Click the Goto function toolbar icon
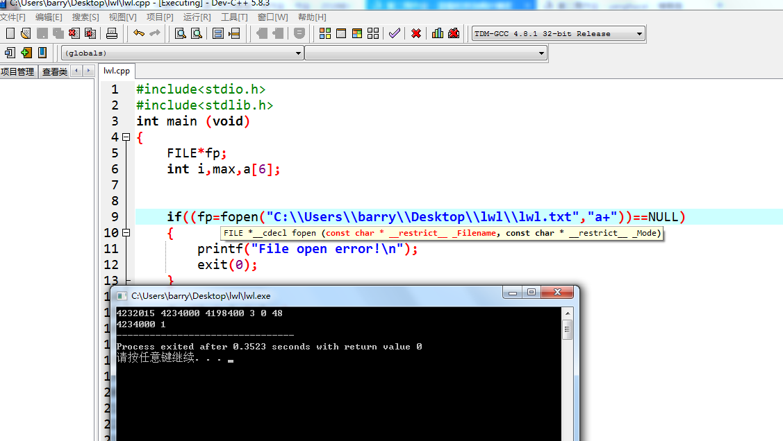Image resolution: width=783 pixels, height=441 pixels. tap(217, 33)
